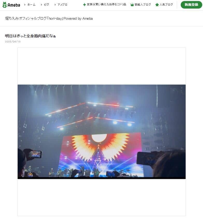Click the concert stage video thumbnail
The height and width of the screenshot is (220, 203).
[x=102, y=132]
